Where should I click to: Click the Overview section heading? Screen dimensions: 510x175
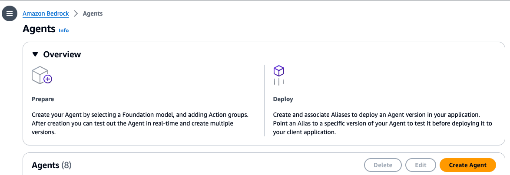(x=62, y=54)
